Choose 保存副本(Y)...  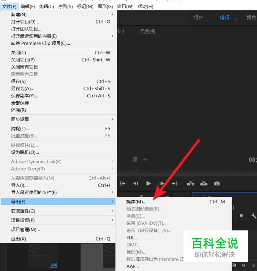pyautogui.click(x=58, y=96)
